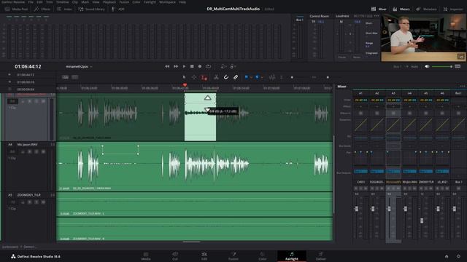Click the Pause button in Loudness panel
The width and height of the screenshot is (467, 262).
342,57
